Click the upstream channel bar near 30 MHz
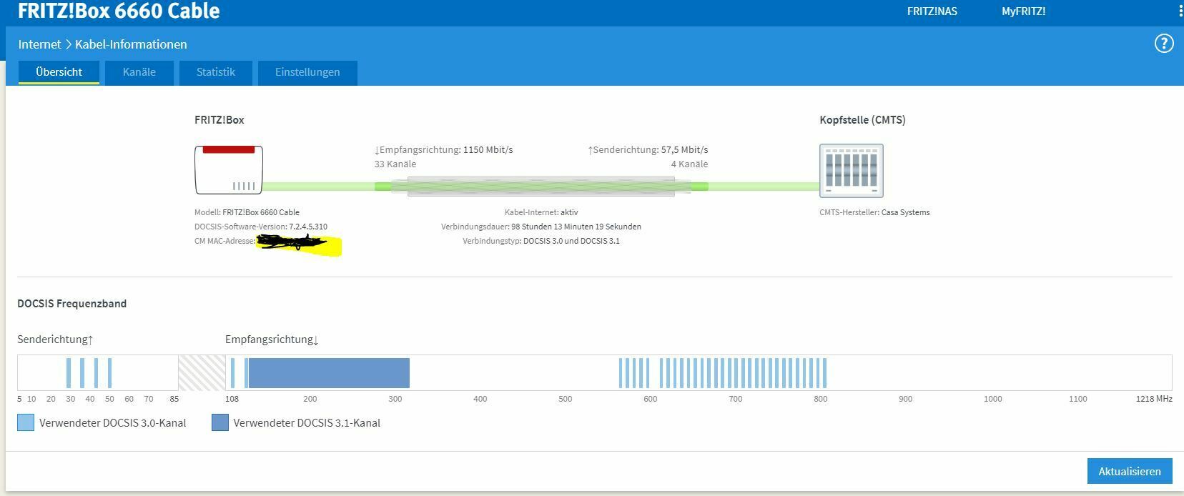1184x496 pixels. 69,373
